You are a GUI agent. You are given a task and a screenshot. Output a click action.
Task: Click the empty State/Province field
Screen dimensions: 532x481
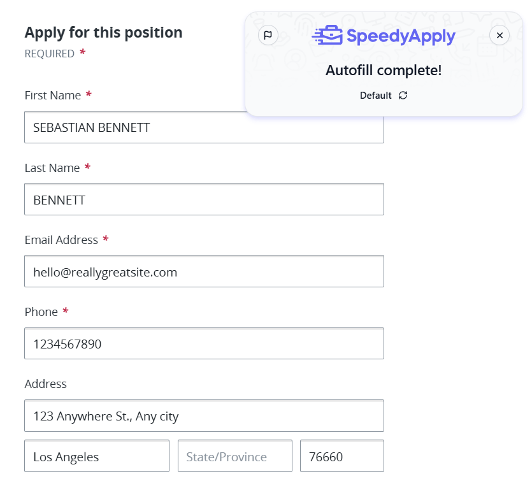point(234,456)
